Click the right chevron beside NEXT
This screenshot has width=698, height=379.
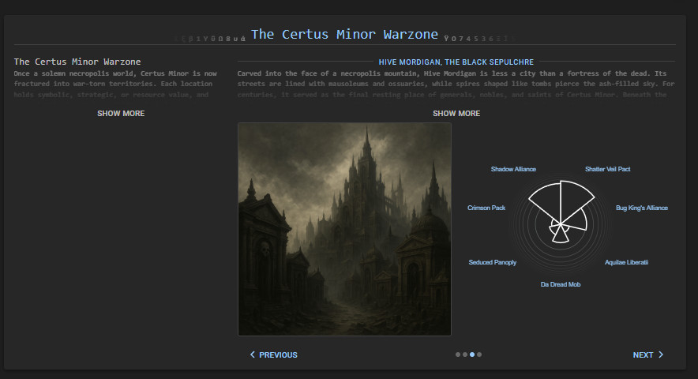pos(661,355)
